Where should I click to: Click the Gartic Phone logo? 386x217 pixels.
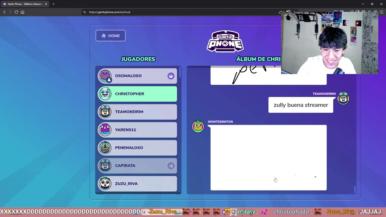[x=225, y=41]
